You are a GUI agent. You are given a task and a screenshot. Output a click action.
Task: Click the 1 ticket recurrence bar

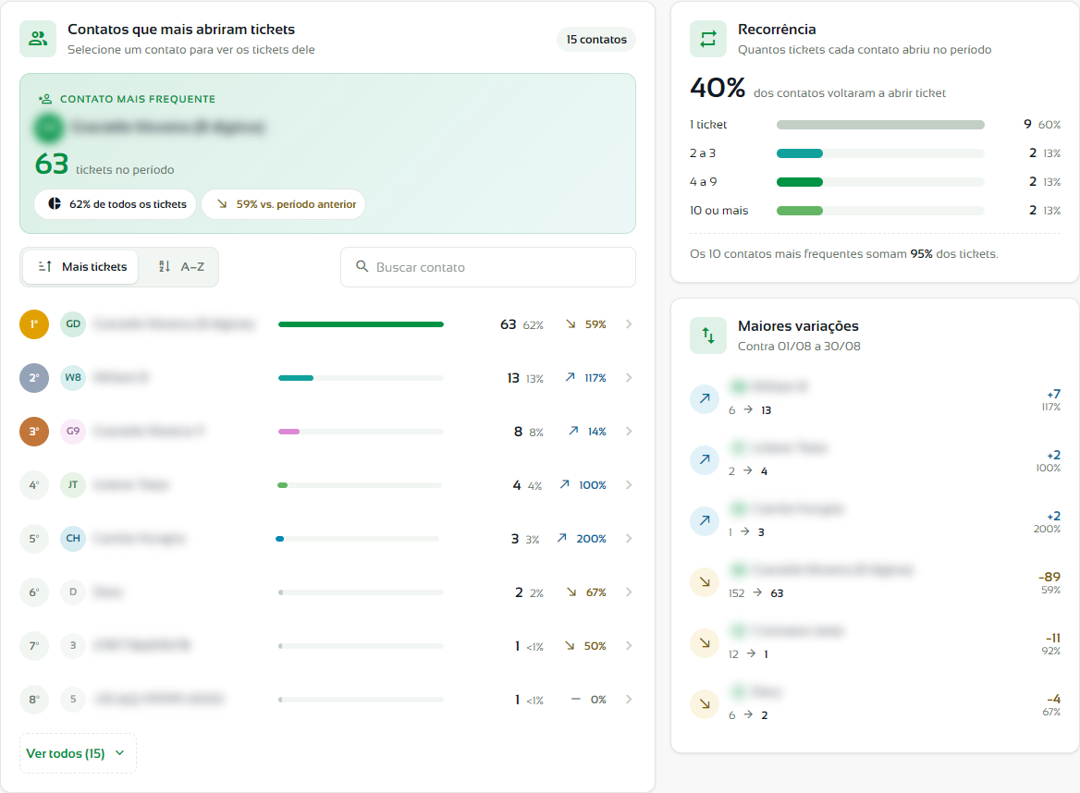pos(880,125)
